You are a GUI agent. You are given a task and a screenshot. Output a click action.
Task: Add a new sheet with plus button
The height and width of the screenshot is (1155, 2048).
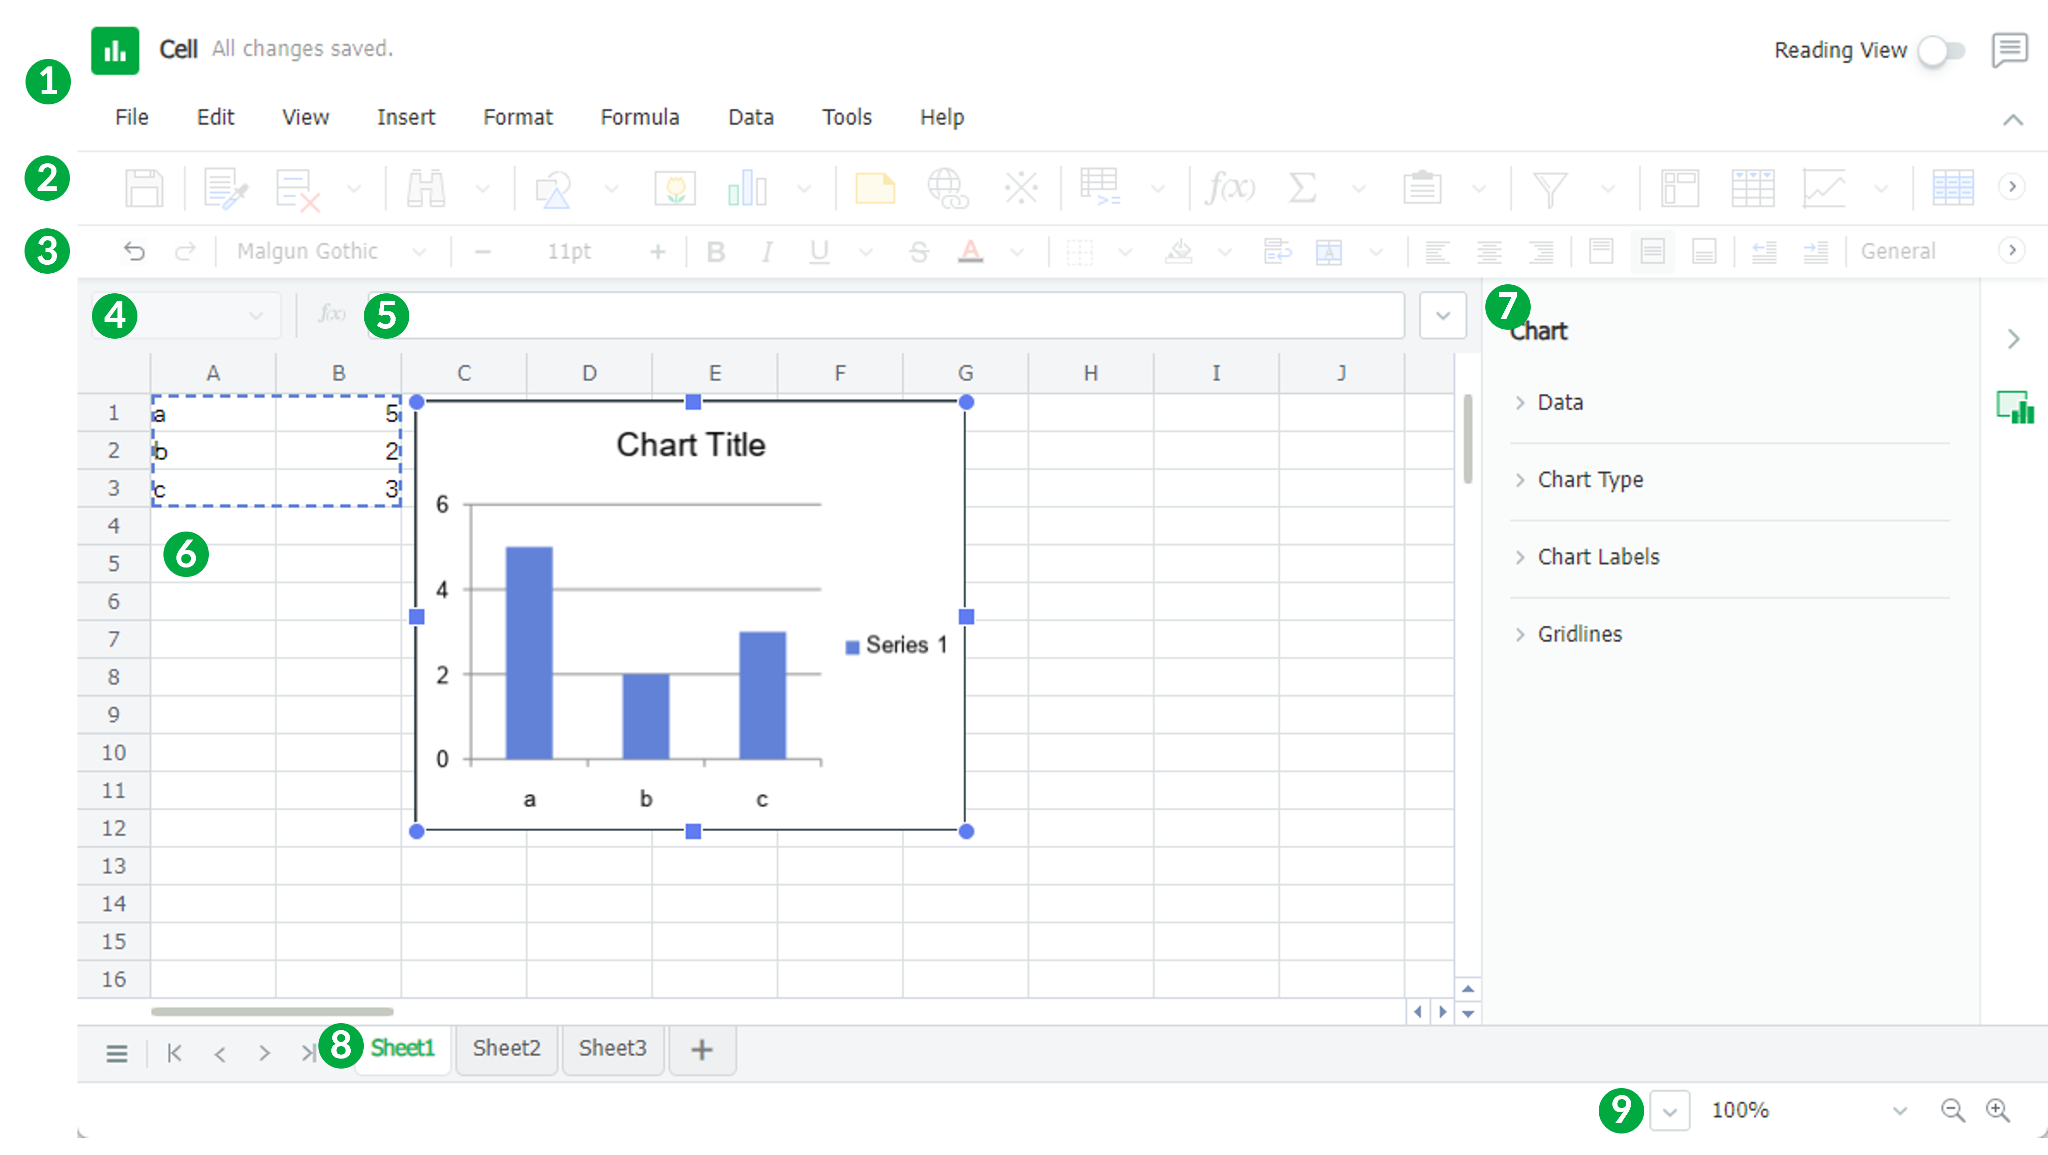(x=701, y=1050)
